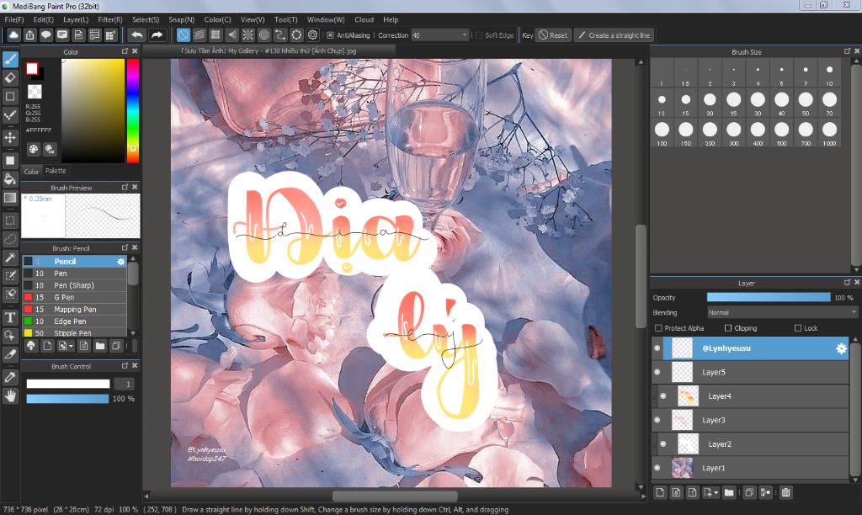Viewport: 862px width, 515px height.
Task: Enable grid snap icon
Action: 215,35
